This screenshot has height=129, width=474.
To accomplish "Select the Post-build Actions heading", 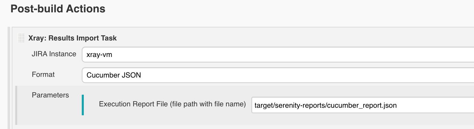I will point(58,9).
